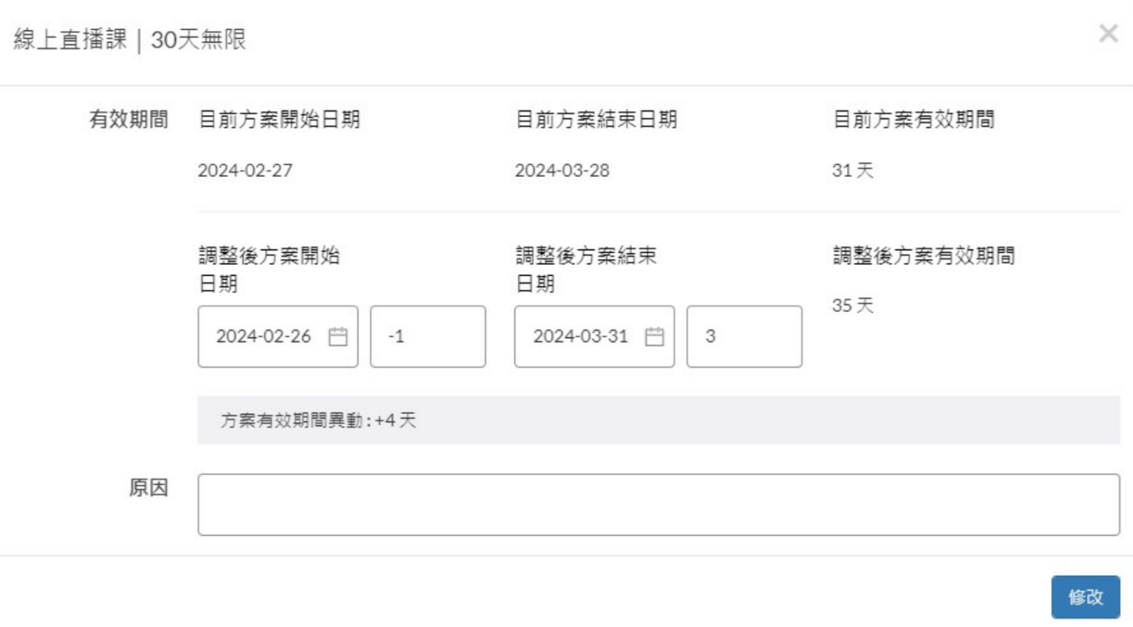The height and width of the screenshot is (627, 1133).
Task: Click into the 原因 text box
Action: pyautogui.click(x=658, y=504)
